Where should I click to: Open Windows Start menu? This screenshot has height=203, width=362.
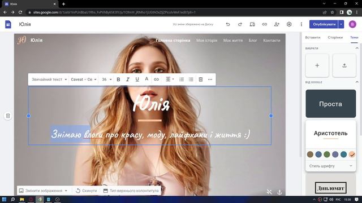click(x=4, y=199)
